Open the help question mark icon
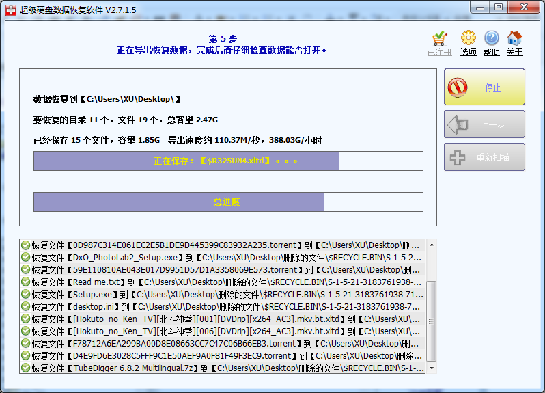The height and width of the screenshot is (393, 545). (x=492, y=38)
